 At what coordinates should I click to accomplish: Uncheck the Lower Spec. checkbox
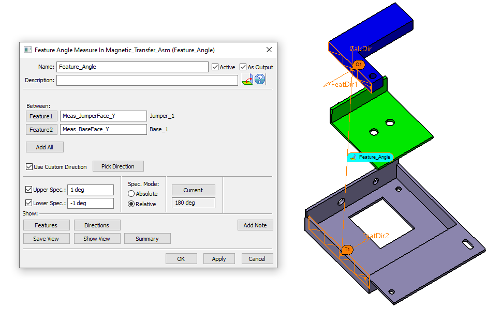click(x=28, y=203)
